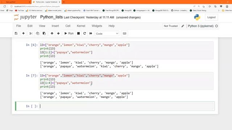The image size is (232, 130).
Task: Click the Jupyter logo
Action: pos(25,17)
